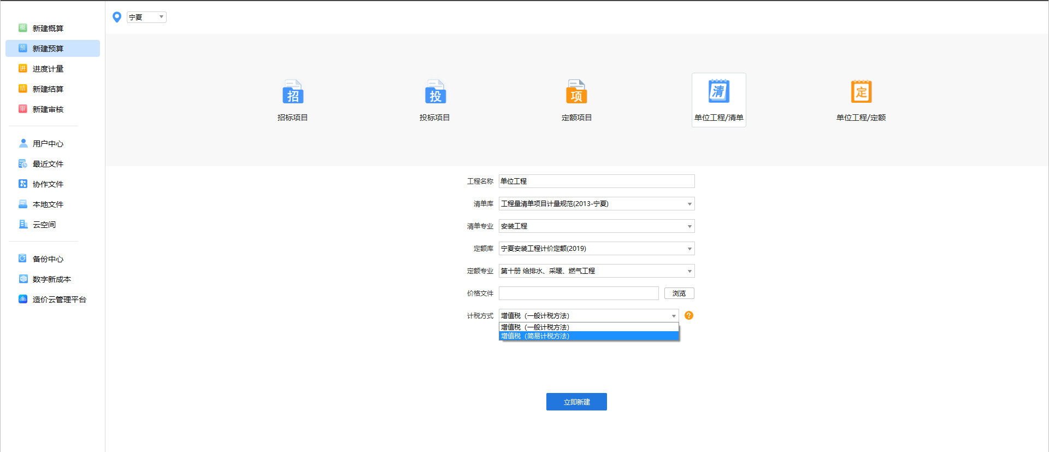Click the 浏览 browse button
This screenshot has width=1049, height=452.
click(679, 293)
